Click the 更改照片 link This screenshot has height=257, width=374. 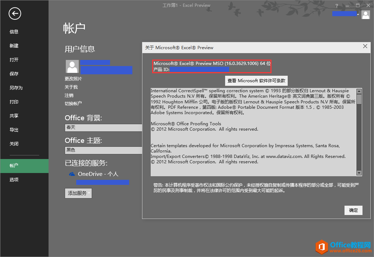(73, 79)
